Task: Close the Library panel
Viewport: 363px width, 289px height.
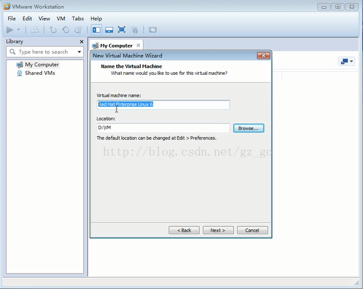Action: pos(81,42)
